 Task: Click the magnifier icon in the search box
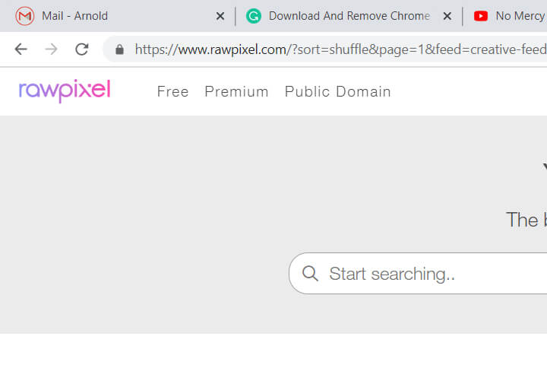pyautogui.click(x=310, y=274)
